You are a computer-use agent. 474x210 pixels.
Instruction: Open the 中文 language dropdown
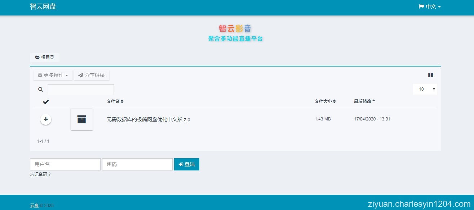(429, 6)
